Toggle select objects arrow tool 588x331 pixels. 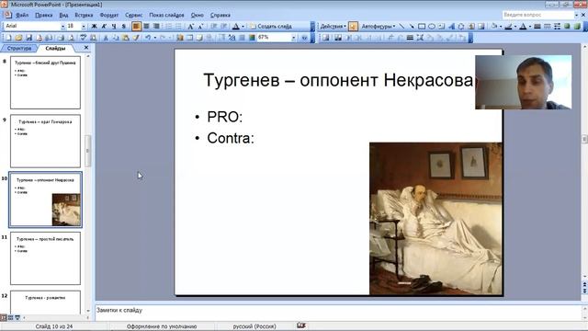[353, 27]
